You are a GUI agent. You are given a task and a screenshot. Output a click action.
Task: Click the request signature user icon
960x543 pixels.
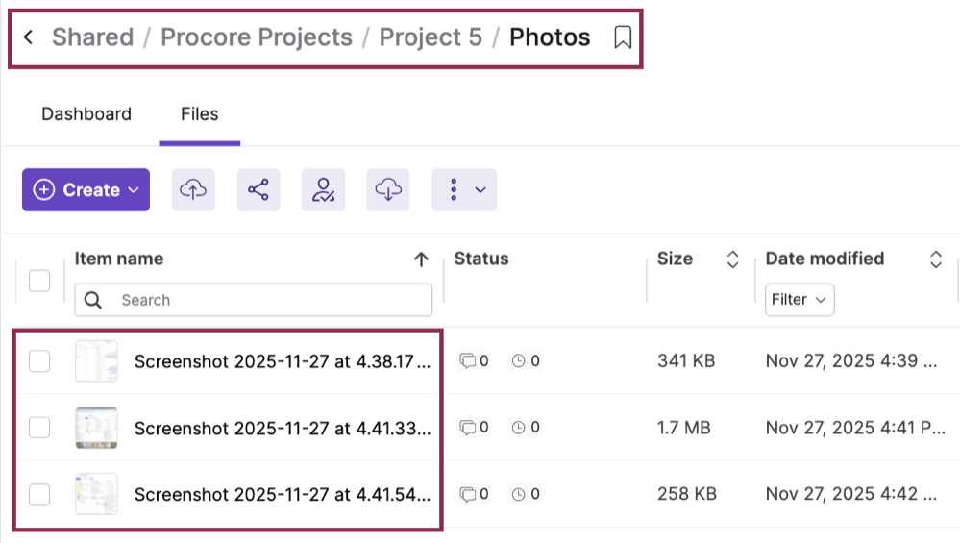pyautogui.click(x=323, y=189)
